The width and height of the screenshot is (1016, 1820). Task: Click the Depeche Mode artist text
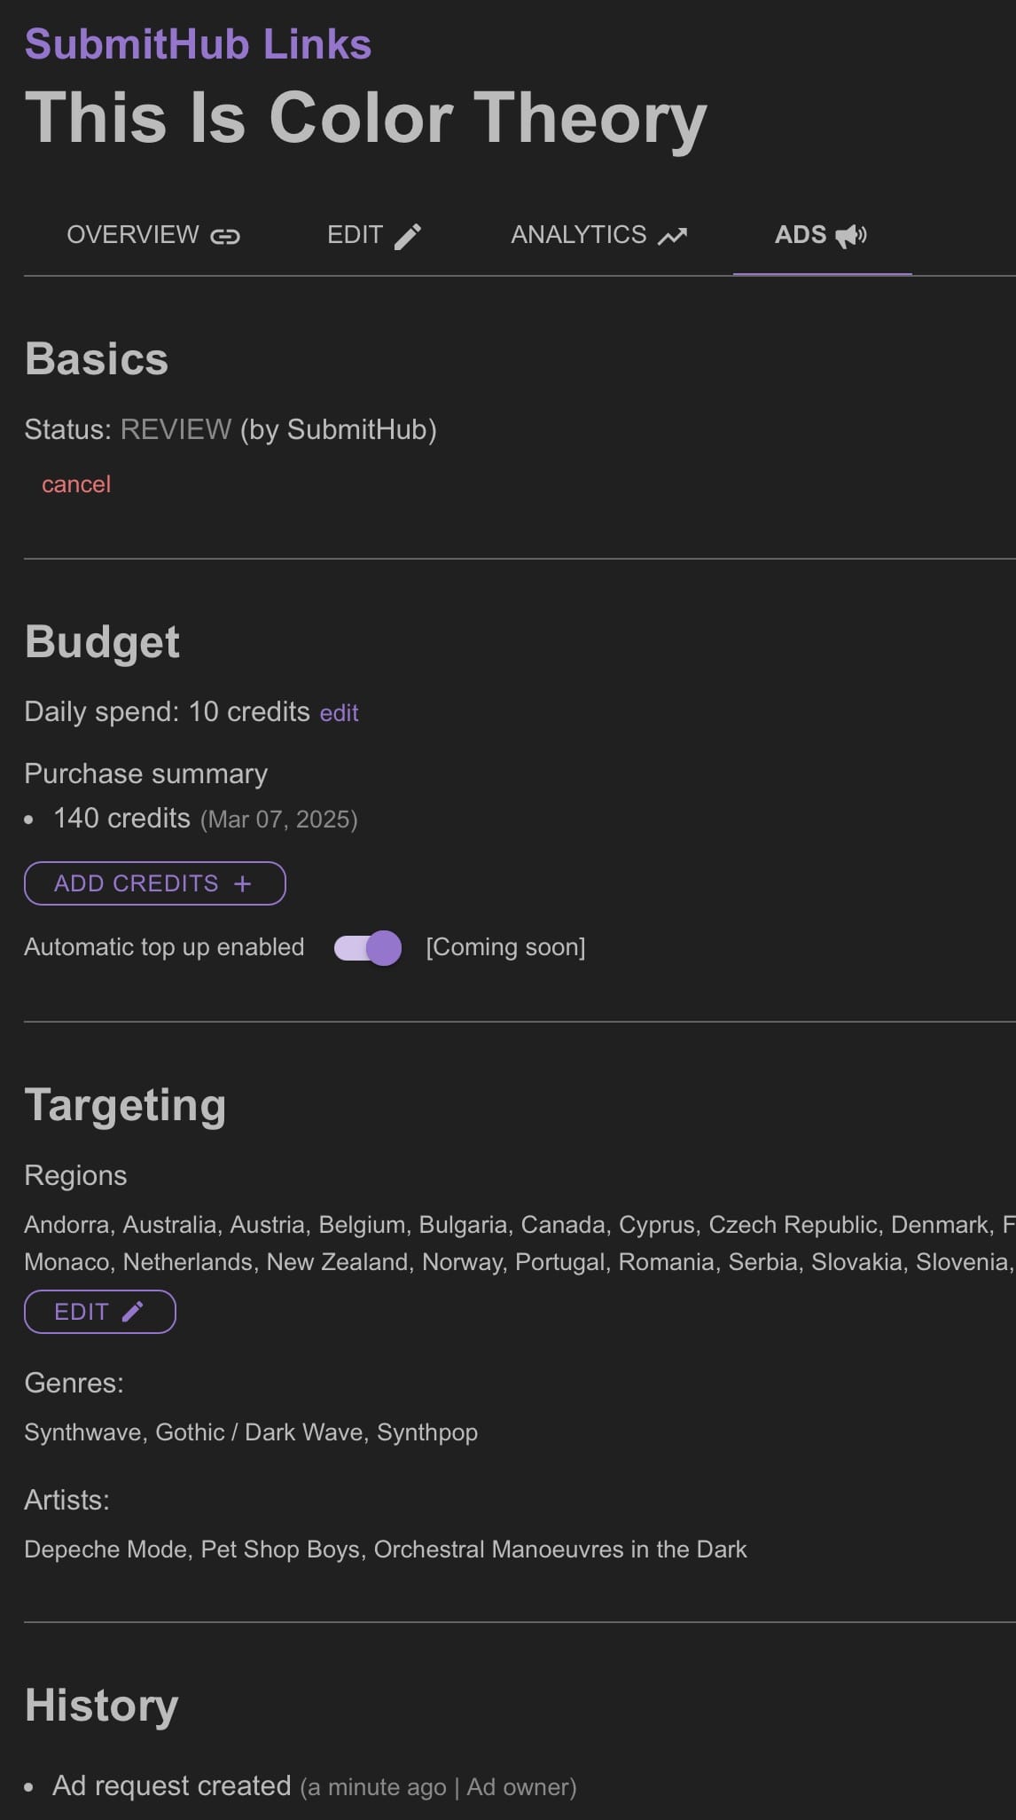pos(106,1549)
